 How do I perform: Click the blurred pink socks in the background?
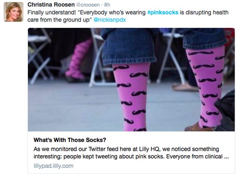[x=79, y=59]
